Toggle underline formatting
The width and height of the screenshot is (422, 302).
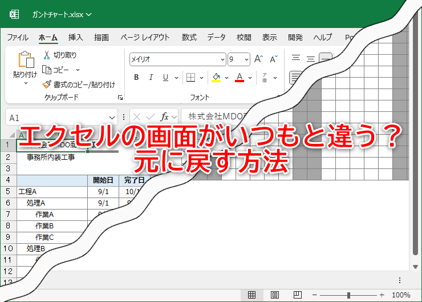pos(165,78)
